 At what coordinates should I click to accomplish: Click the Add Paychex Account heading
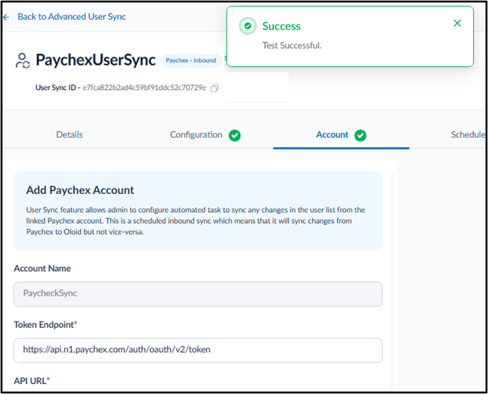coord(80,190)
